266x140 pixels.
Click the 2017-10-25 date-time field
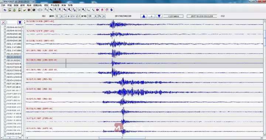(x=202, y=16)
